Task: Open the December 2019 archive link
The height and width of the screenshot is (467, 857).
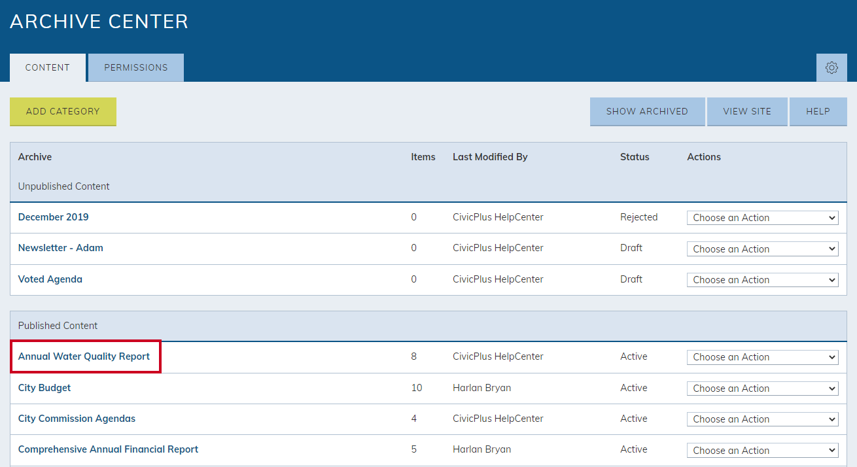Action: click(54, 217)
